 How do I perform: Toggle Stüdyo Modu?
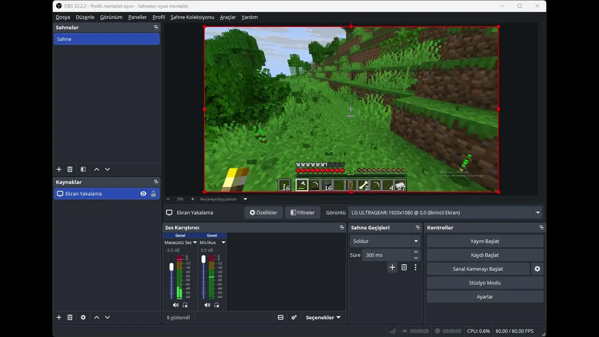coord(485,283)
